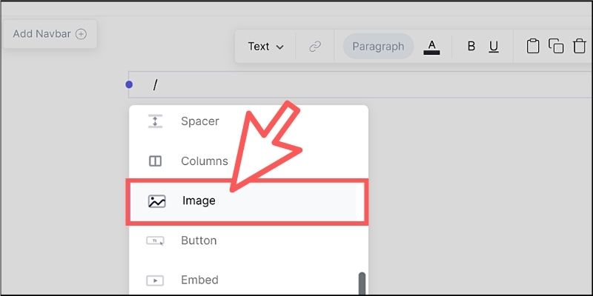This screenshot has height=296, width=593.
Task: Click the link icon in the toolbar
Action: (x=315, y=47)
